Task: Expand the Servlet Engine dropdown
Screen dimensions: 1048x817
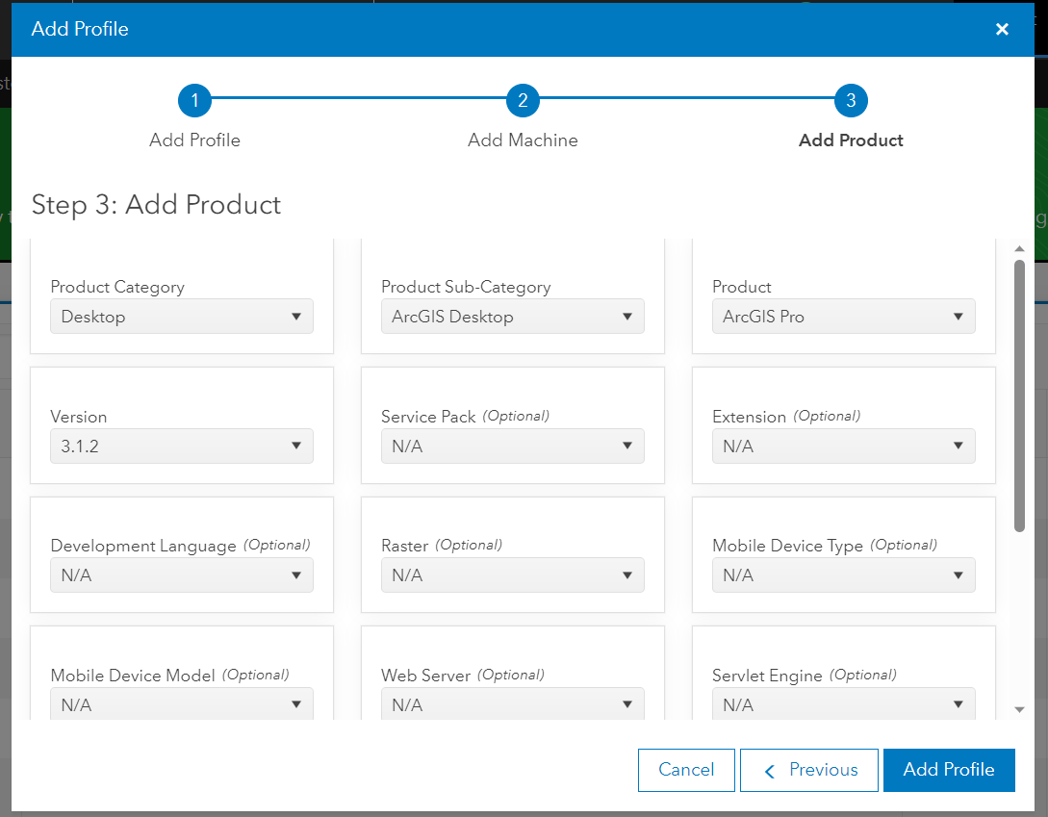Action: click(843, 704)
